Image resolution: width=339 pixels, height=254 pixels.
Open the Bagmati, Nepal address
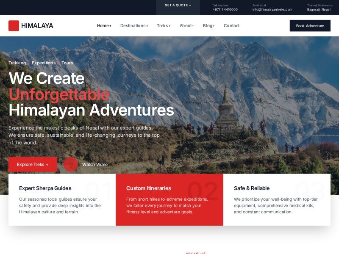319,9
